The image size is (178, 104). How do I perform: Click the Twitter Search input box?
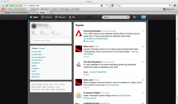click(116, 17)
